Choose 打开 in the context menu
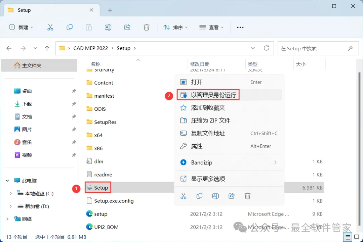The image size is (363, 242). tap(229, 82)
